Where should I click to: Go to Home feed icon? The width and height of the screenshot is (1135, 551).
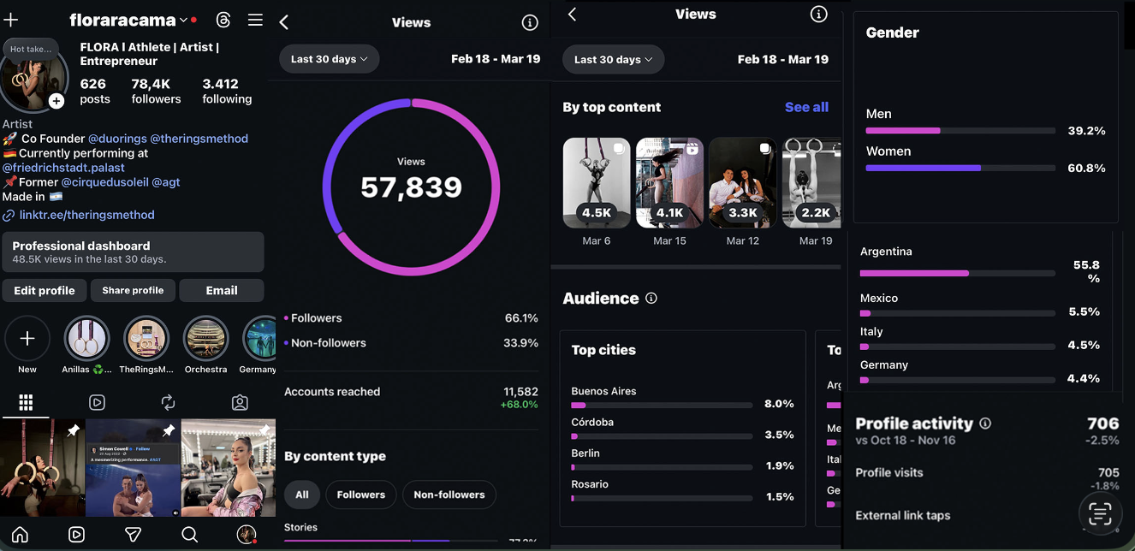click(x=20, y=535)
